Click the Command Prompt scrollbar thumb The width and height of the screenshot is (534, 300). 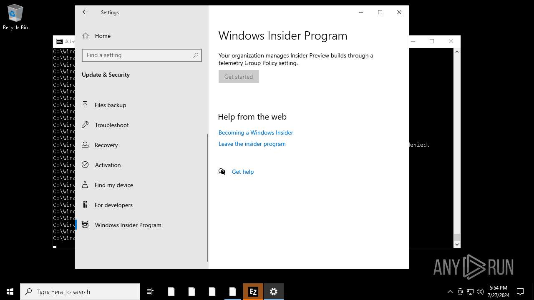(457, 237)
